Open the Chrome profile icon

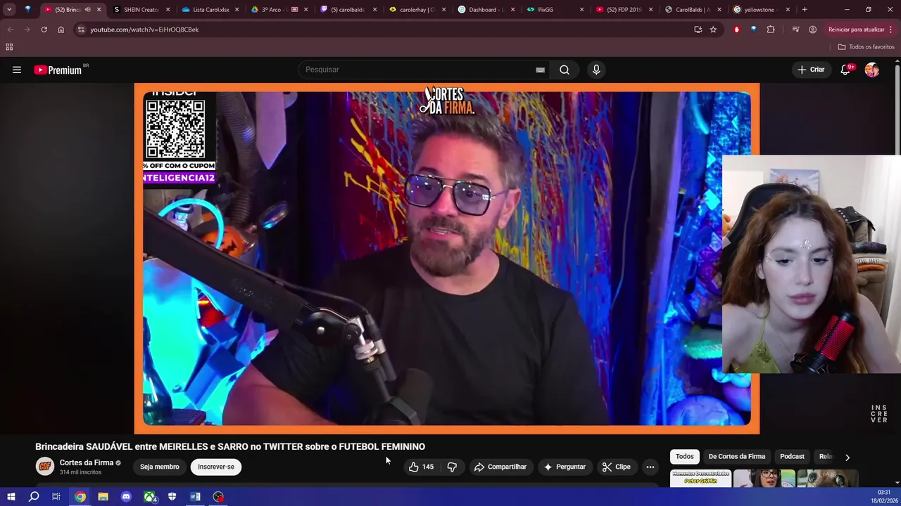(x=812, y=30)
